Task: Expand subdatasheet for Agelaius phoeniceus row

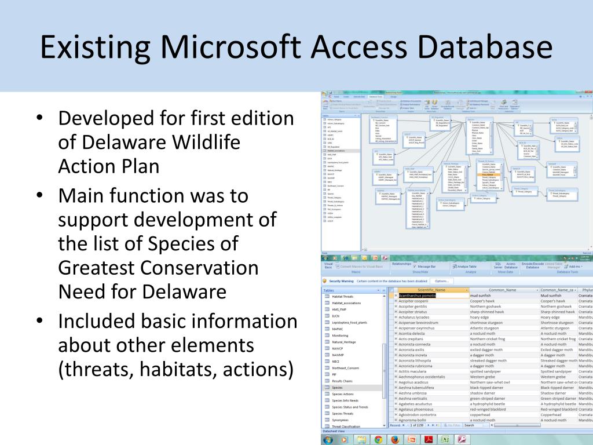Action: pos(396,410)
